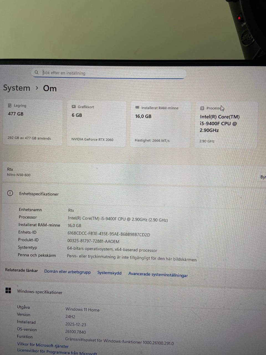Screen dimensions: 266x355
Task: Click the Penna och pekskärm value text
Action: [132, 258]
